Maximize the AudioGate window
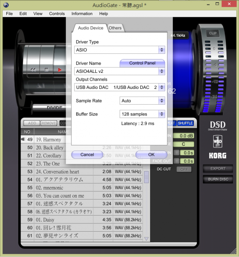 coord(217,4)
